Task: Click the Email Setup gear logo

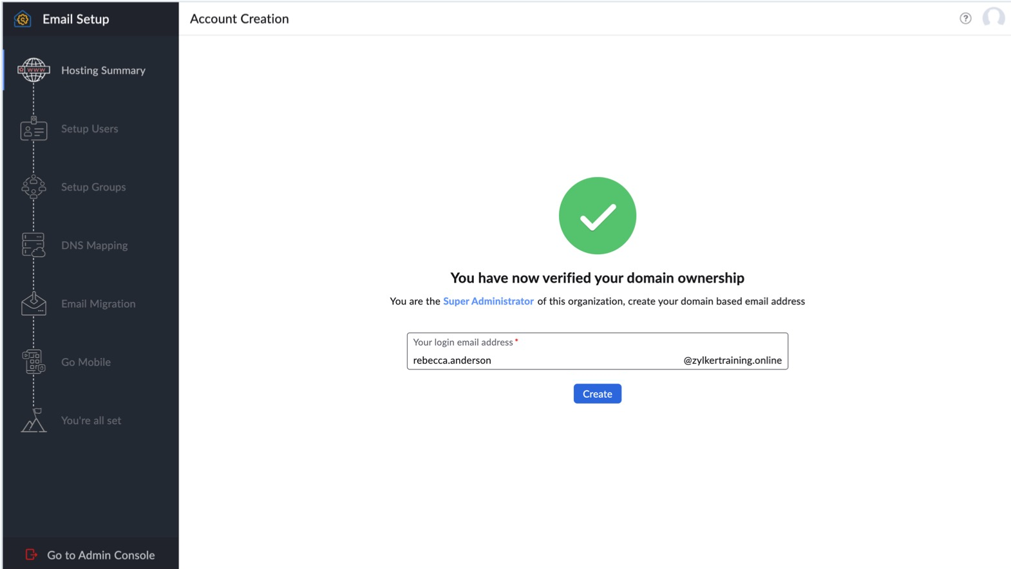Action: tap(21, 19)
